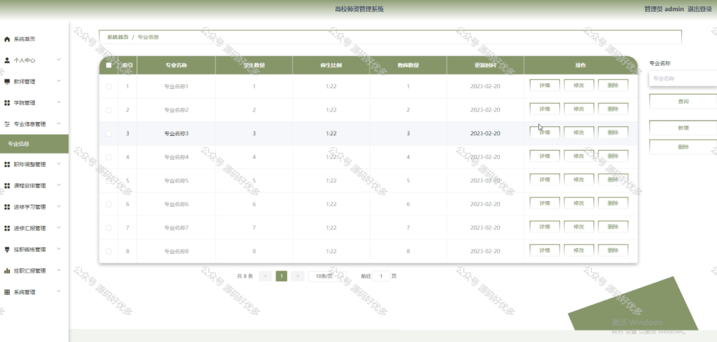Click the grid icon for 学院管理
Screen dimensions: 717x342
point(7,103)
